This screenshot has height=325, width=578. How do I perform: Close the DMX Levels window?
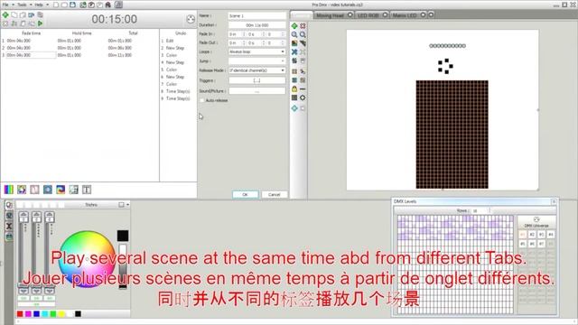[x=554, y=201]
